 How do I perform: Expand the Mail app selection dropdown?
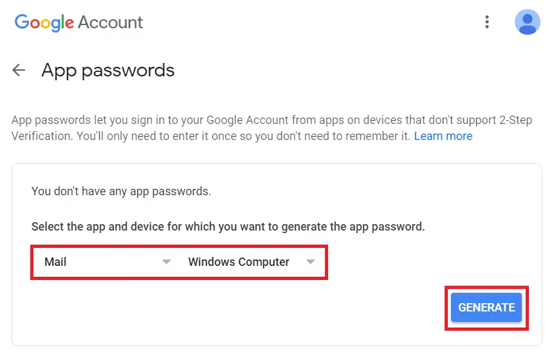tap(107, 261)
